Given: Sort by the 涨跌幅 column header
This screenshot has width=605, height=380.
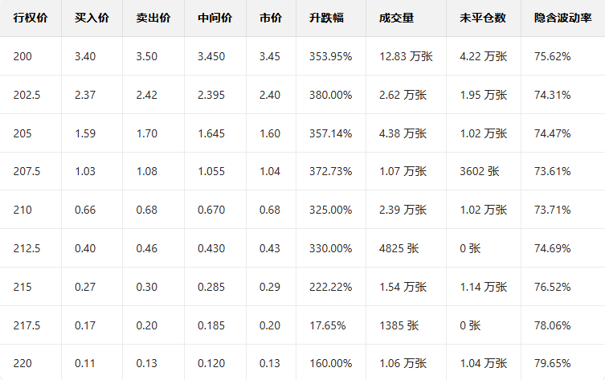Looking at the screenshot, I should click(x=326, y=18).
